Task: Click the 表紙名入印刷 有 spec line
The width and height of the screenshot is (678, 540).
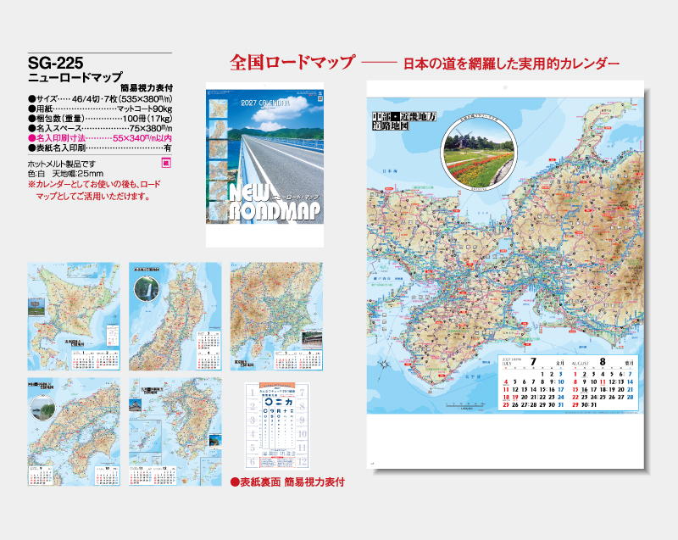Action: pos(100,148)
